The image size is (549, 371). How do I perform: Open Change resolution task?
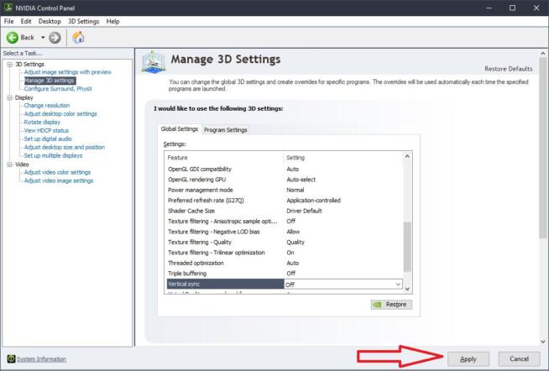[46, 106]
